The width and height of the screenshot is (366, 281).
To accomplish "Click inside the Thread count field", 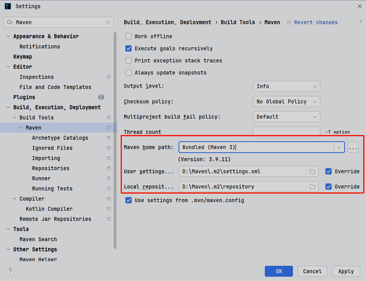I will click(286, 132).
